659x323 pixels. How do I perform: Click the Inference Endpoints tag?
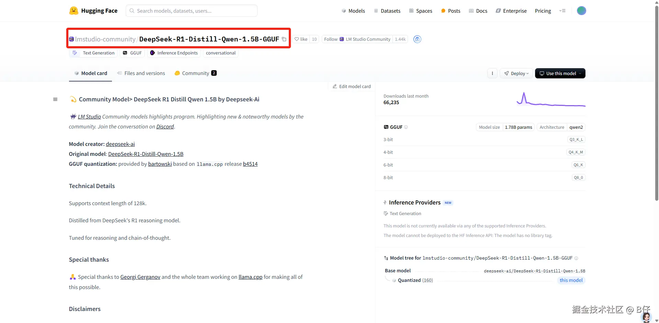[174, 53]
